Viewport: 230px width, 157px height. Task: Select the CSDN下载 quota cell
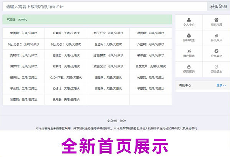(x=66, y=77)
